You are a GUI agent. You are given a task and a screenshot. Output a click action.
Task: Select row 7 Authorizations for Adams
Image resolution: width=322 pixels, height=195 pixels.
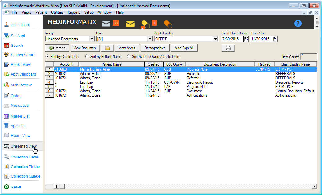pyautogui.click(x=181, y=95)
